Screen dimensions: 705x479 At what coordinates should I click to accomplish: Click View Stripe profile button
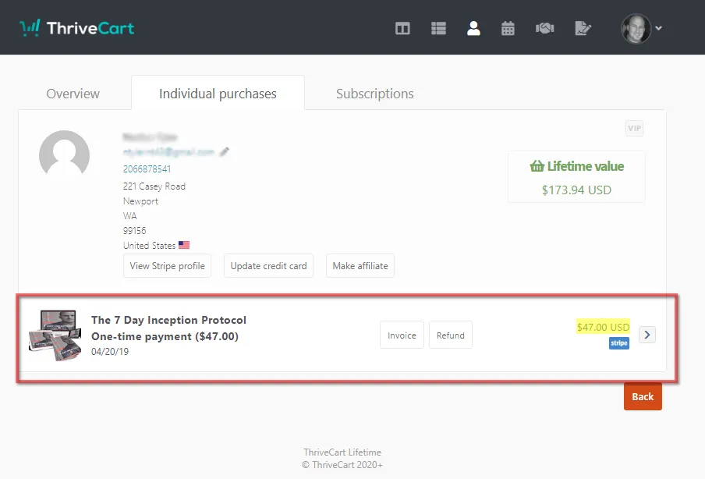[167, 266]
